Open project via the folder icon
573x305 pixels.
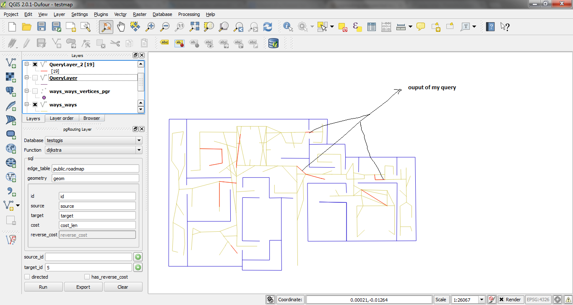pos(27,27)
